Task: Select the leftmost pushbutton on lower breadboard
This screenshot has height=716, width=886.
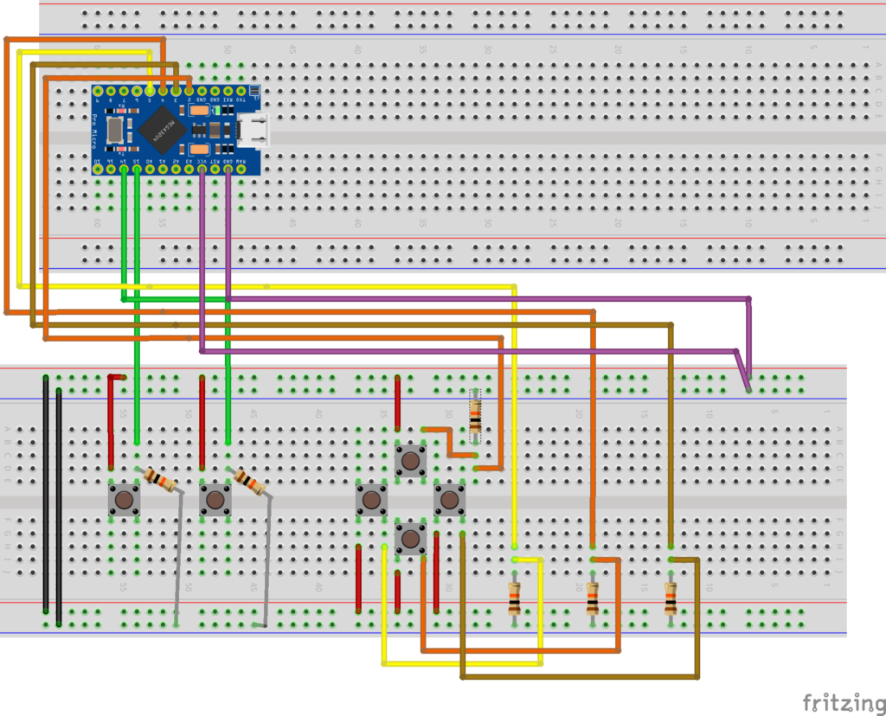Action: click(125, 500)
